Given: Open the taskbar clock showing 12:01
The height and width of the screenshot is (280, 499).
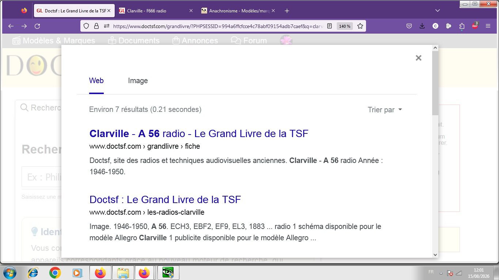Looking at the screenshot, I should pyautogui.click(x=478, y=273).
